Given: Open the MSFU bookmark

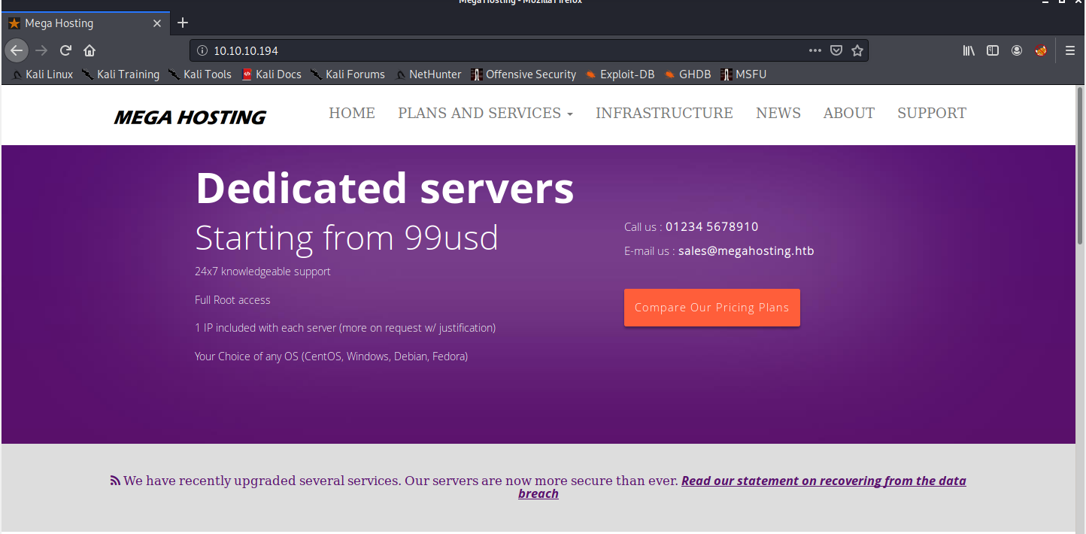Looking at the screenshot, I should point(744,74).
